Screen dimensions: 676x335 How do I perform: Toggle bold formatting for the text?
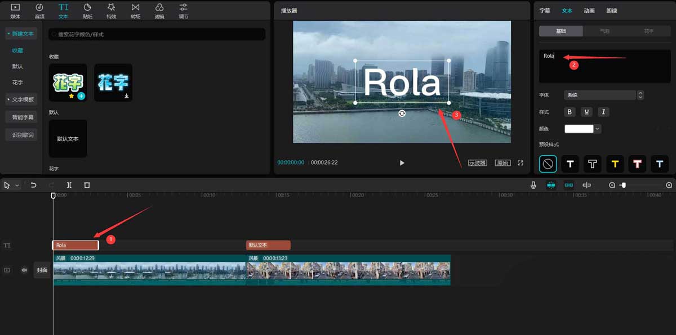coord(570,112)
